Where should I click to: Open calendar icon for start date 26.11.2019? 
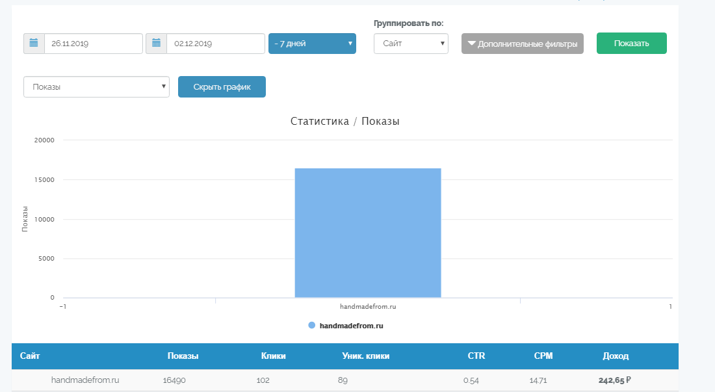pyautogui.click(x=34, y=44)
